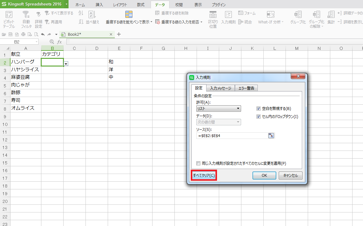Sort descending with the Z-A icon
This screenshot has width=363, height=226.
(81, 22)
